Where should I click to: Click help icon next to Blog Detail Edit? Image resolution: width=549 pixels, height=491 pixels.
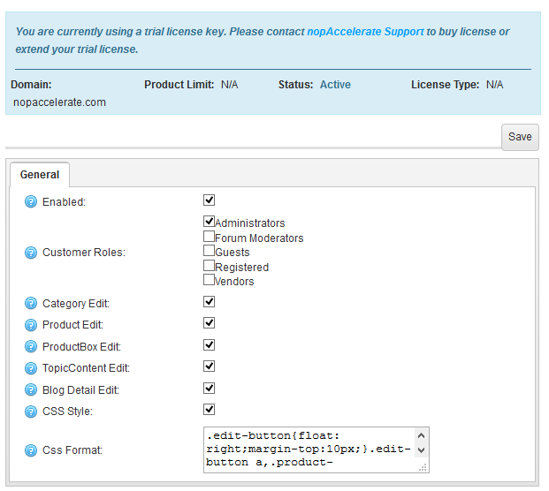(x=31, y=390)
